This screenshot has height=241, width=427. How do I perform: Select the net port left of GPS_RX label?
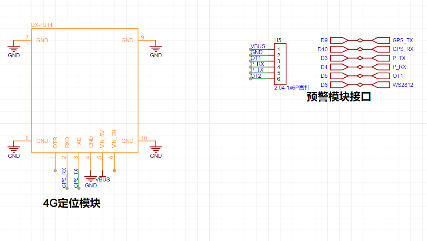pos(381,49)
